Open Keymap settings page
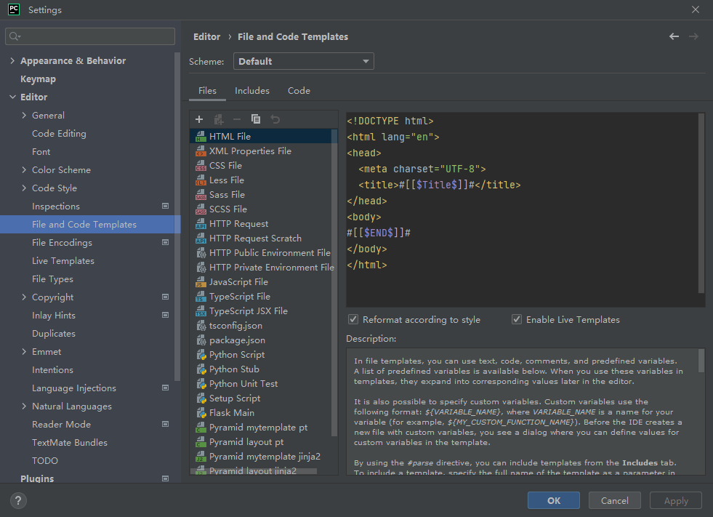 39,79
